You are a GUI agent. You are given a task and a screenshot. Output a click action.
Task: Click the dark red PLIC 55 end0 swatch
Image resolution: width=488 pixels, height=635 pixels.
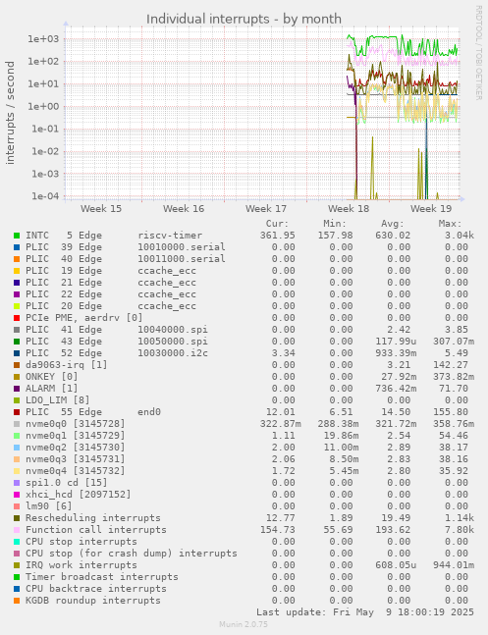(x=17, y=412)
